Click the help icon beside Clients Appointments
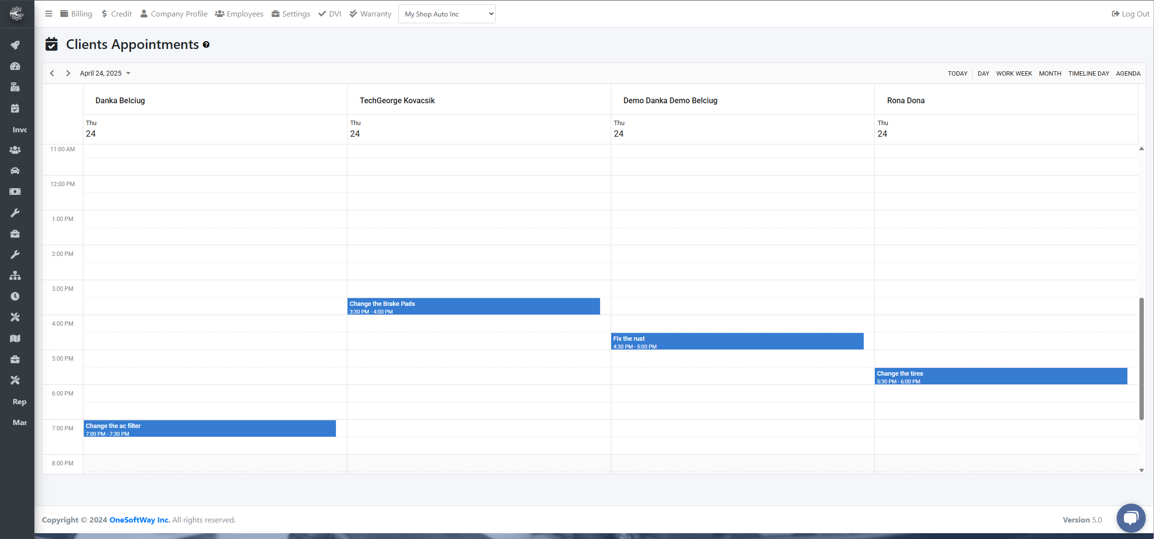The image size is (1154, 539). tap(206, 45)
